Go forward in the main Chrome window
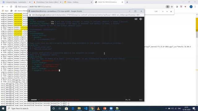 [x=7, y=7]
